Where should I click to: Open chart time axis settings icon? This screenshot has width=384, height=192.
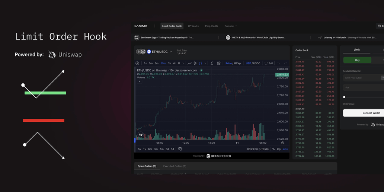point(282,143)
